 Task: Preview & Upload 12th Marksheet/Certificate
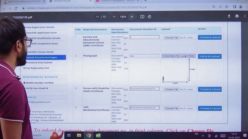(210, 108)
